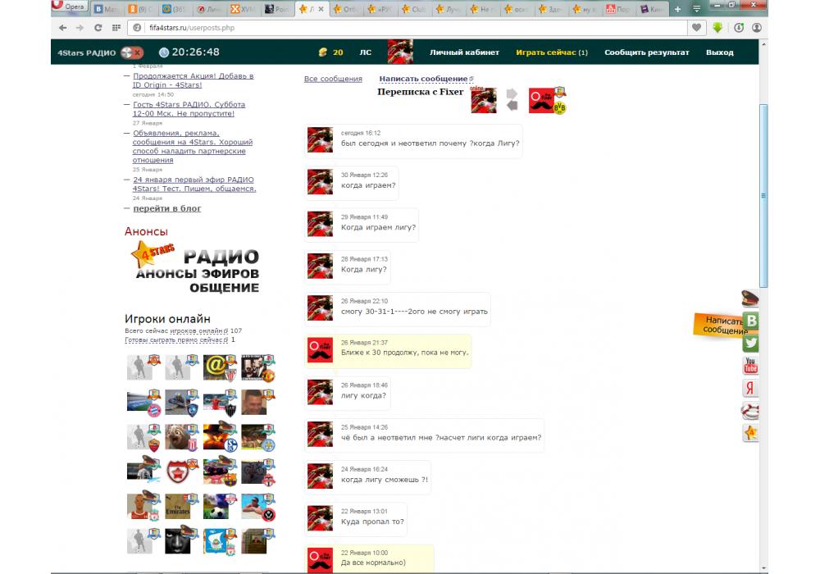Click Fixer avatar on '26 Января 21:37' message
This screenshot has height=574, width=820.
[x=320, y=350]
